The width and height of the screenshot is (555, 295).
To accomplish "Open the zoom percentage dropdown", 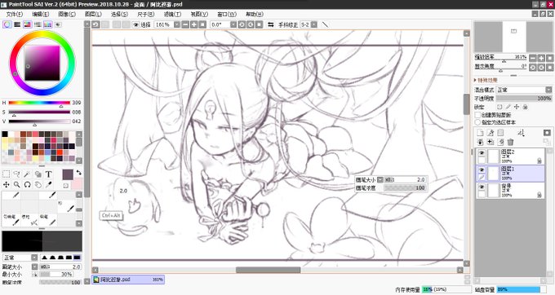I will coord(176,24).
